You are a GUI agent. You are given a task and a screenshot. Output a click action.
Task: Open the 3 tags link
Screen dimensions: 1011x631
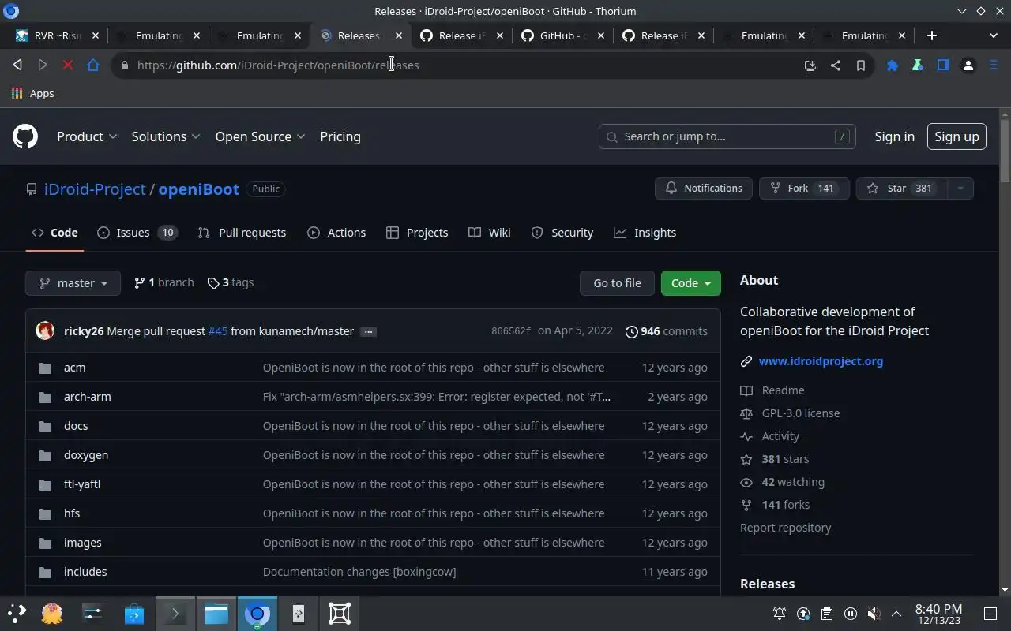click(x=231, y=282)
